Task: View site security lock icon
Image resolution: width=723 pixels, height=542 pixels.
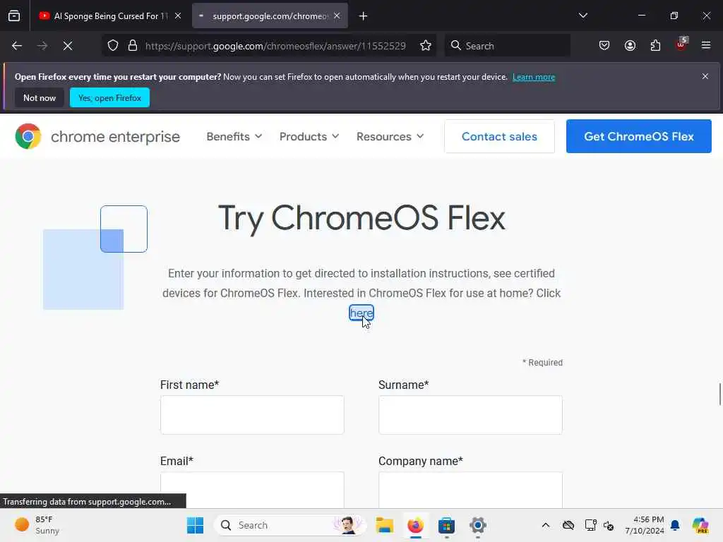Action: click(x=133, y=46)
